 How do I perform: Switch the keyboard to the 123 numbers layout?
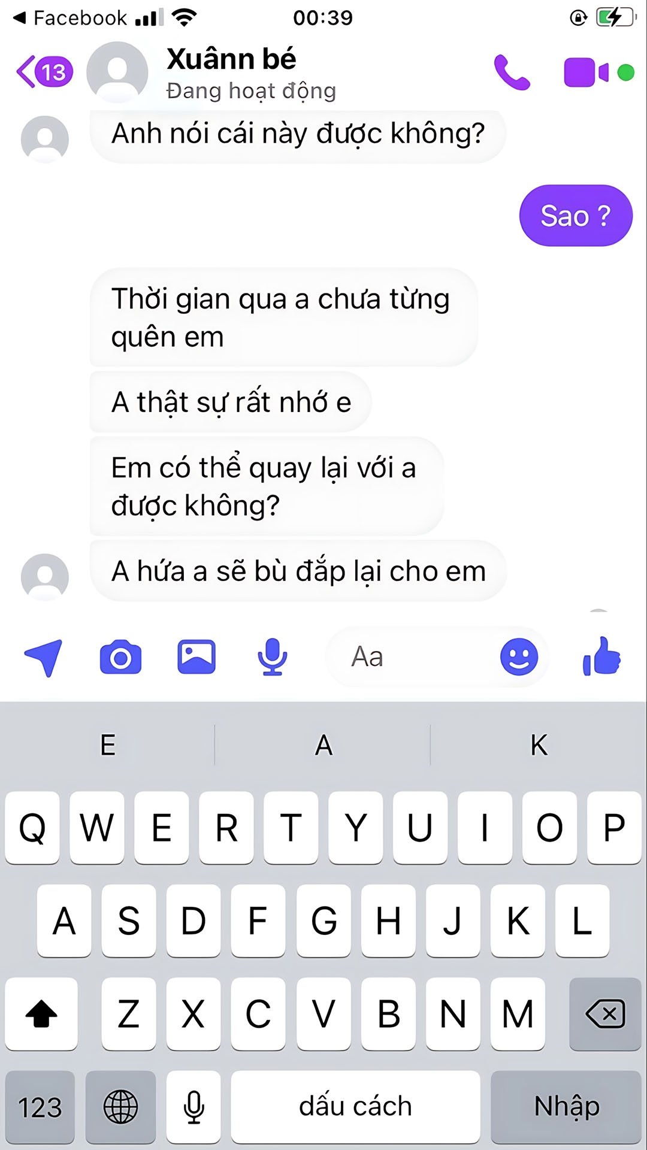click(x=40, y=1107)
